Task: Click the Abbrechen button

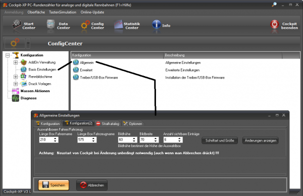Action: (92, 185)
